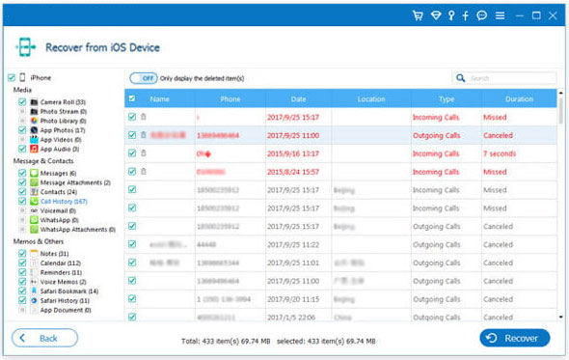Sort by the Duration column header

coord(519,98)
